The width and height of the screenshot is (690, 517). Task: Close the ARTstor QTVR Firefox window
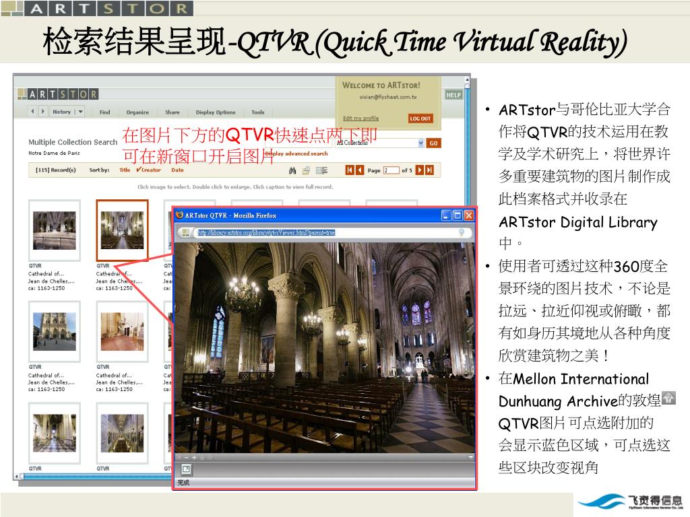pos(469,215)
